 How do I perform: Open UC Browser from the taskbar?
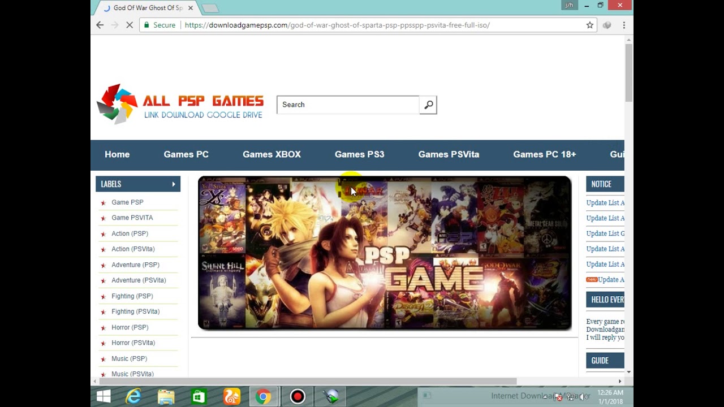[231, 397]
